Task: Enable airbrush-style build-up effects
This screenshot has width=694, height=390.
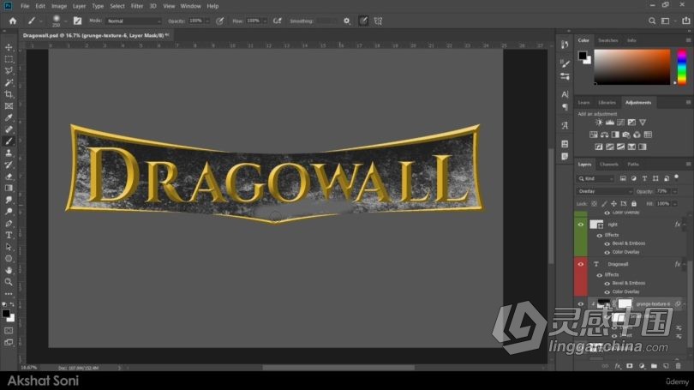Action: [277, 21]
